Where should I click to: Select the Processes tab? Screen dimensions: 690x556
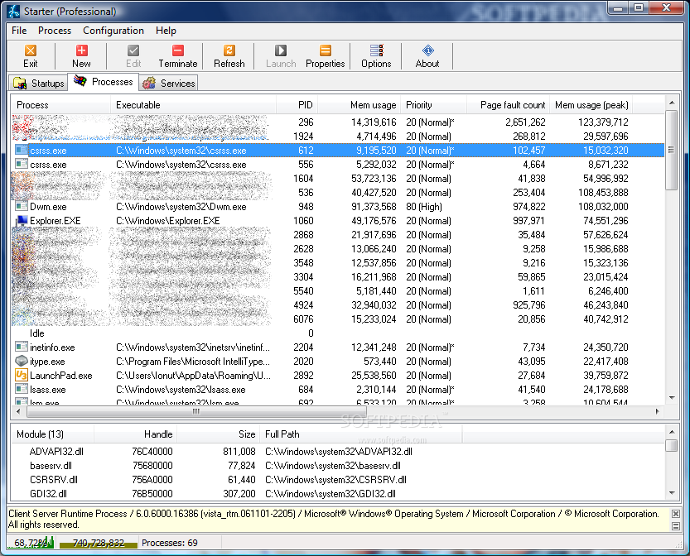point(104,82)
